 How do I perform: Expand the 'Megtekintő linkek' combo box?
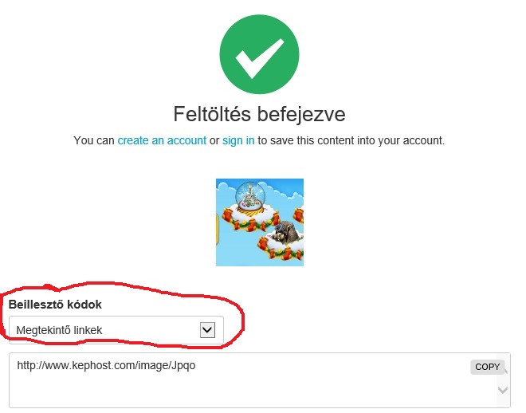click(116, 329)
